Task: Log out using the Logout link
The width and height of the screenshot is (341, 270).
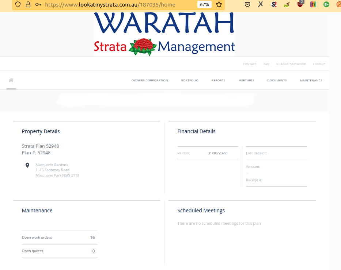Action: click(x=319, y=64)
